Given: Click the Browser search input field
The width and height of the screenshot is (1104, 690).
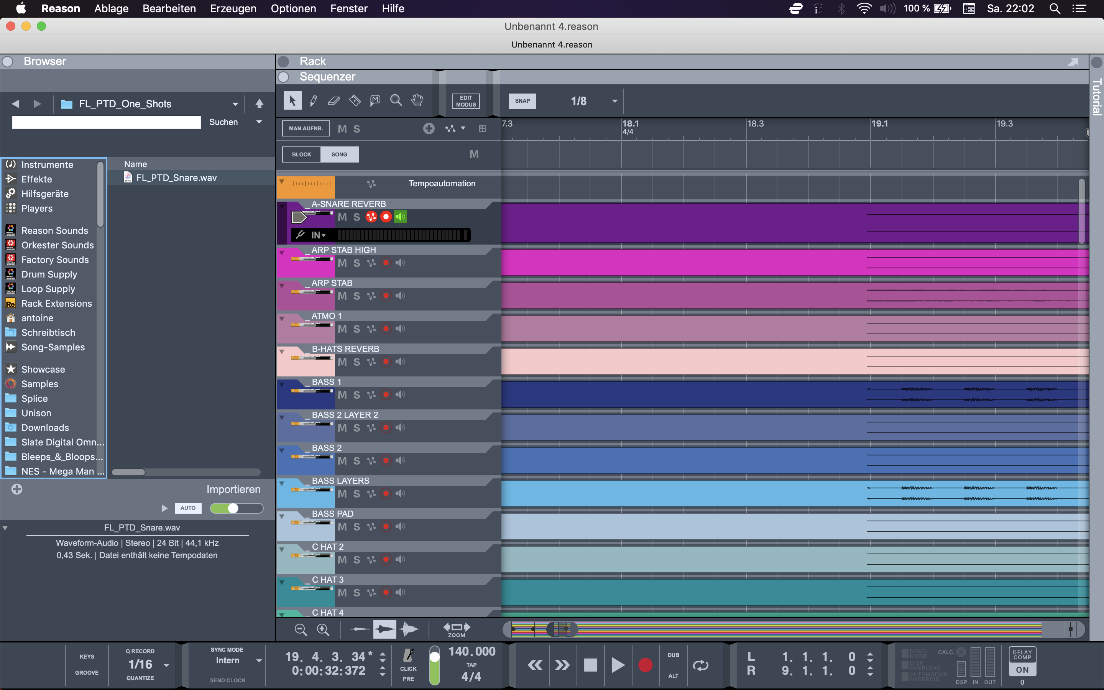Looking at the screenshot, I should tap(106, 122).
